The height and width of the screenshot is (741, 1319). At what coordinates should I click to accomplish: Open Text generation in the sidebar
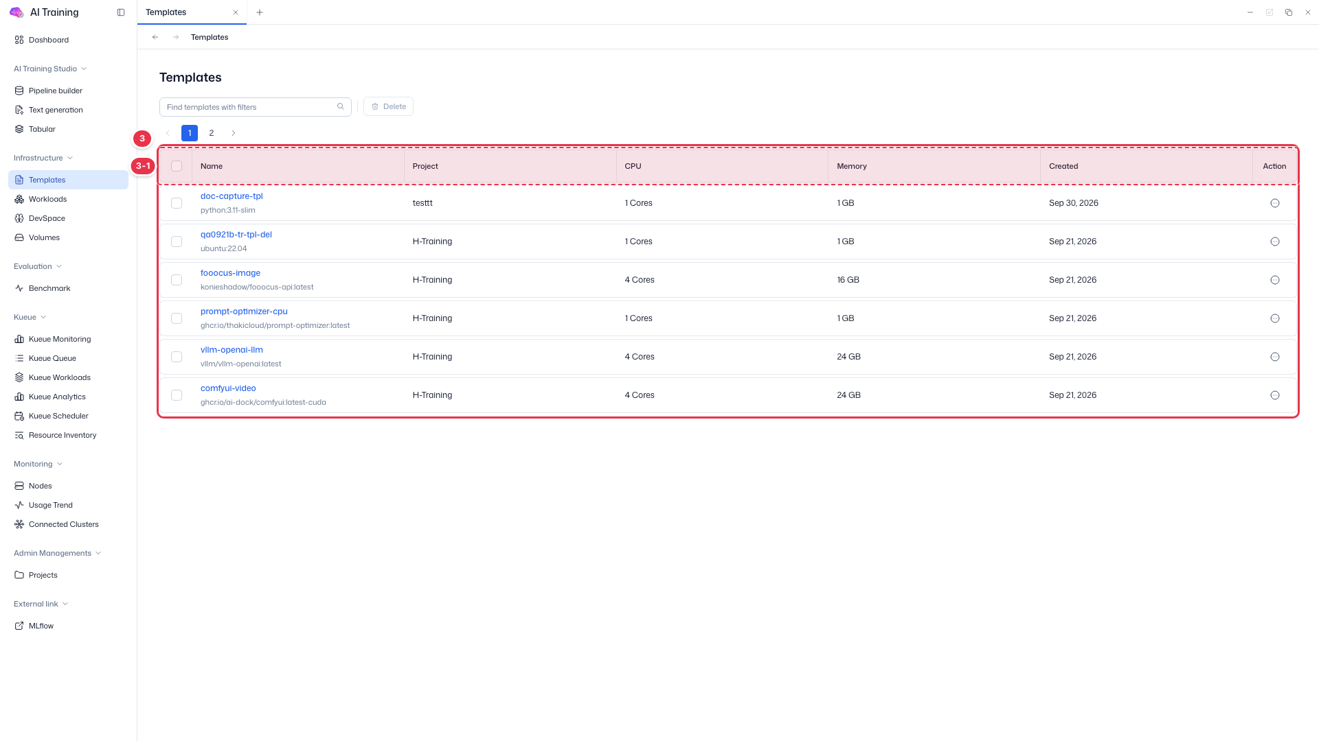pos(56,110)
